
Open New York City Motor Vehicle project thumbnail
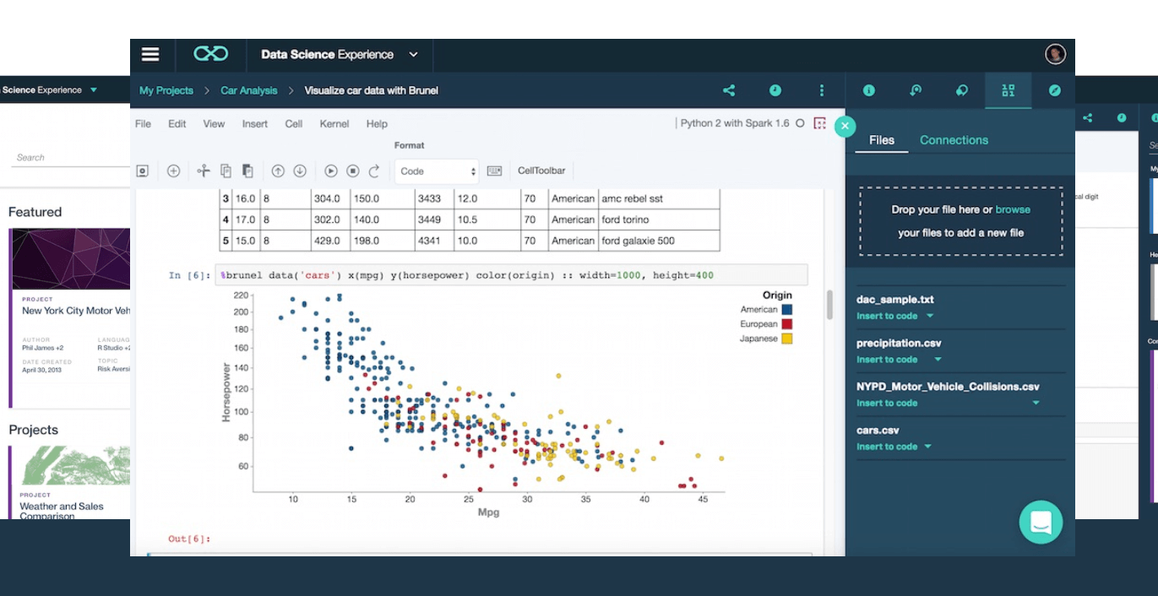tap(71, 258)
